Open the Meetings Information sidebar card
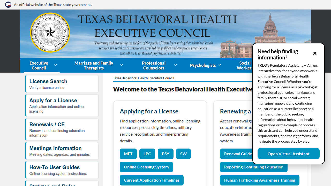331x186 pixels. coord(62,151)
